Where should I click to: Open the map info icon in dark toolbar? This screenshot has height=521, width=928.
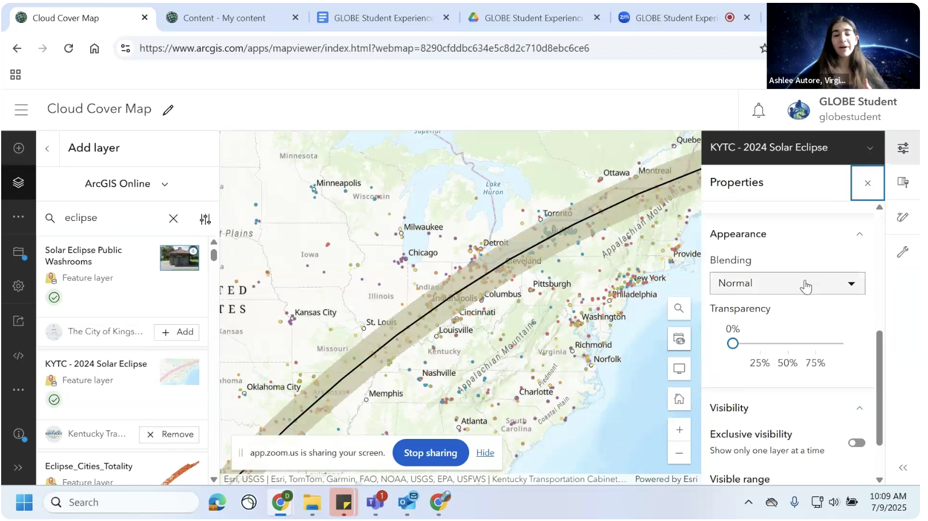(18, 434)
